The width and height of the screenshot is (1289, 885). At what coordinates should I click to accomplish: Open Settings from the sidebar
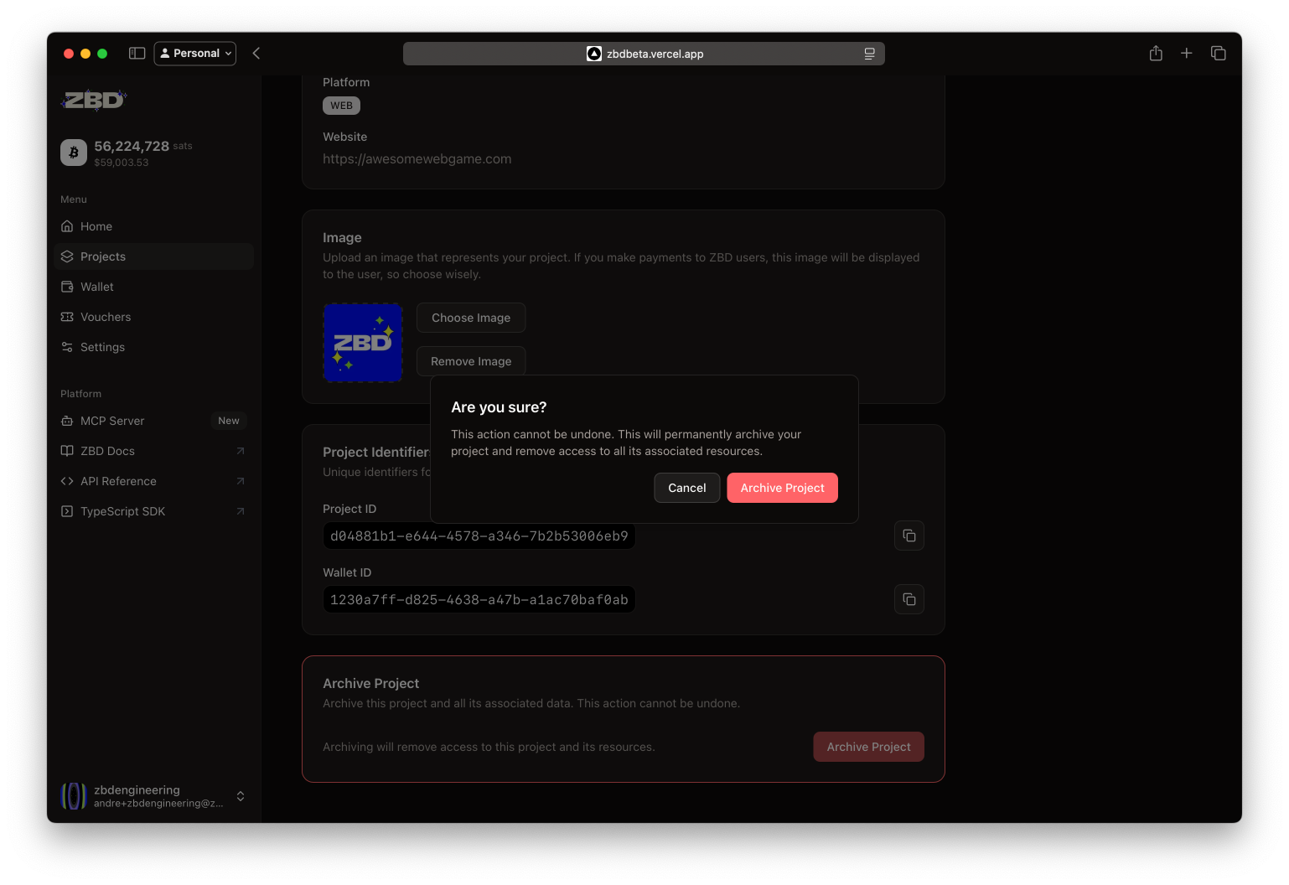[x=101, y=347]
